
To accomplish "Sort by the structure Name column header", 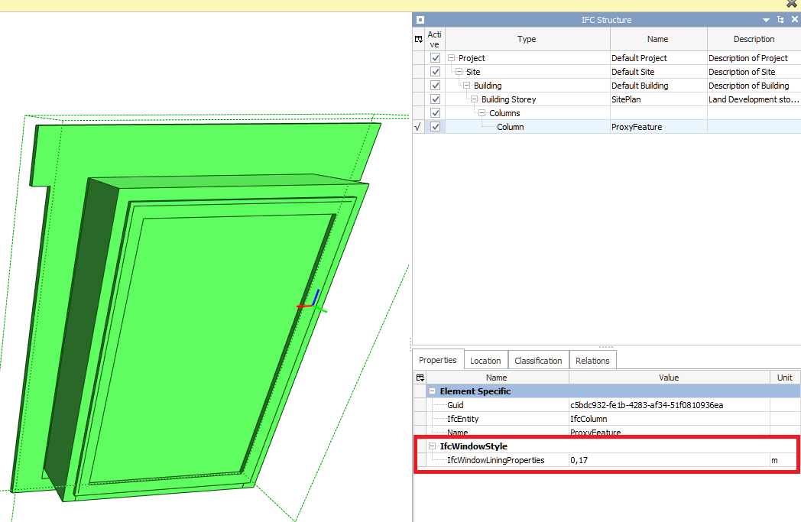I will (658, 39).
